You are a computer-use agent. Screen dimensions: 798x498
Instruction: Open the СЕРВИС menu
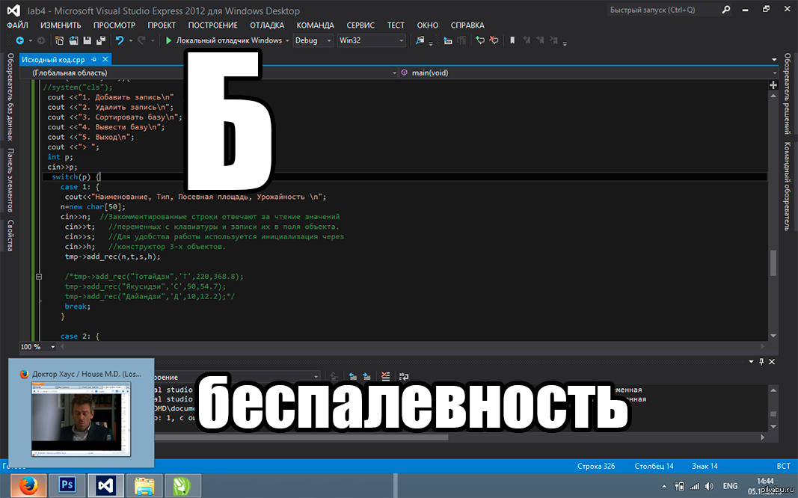coord(360,25)
